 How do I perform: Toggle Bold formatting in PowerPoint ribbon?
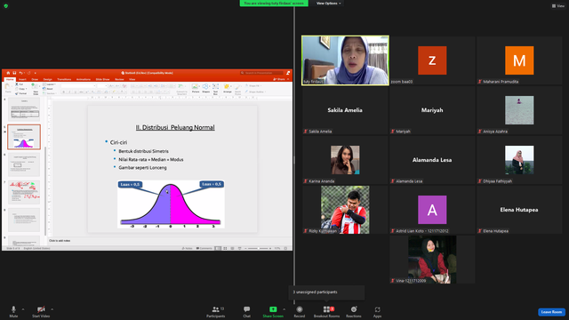[x=63, y=92]
